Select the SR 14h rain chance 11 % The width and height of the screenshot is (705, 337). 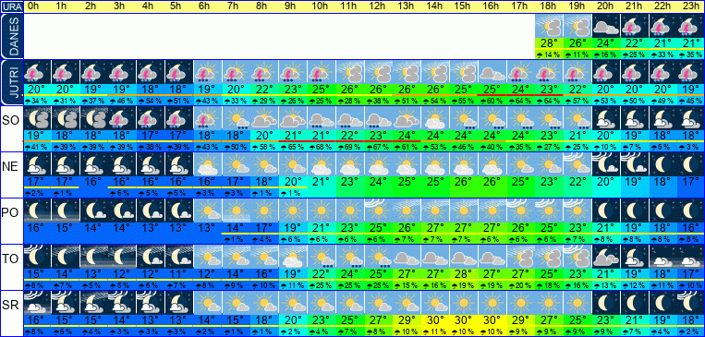pyautogui.click(x=435, y=331)
